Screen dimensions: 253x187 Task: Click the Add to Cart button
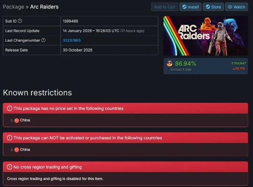(x=164, y=7)
